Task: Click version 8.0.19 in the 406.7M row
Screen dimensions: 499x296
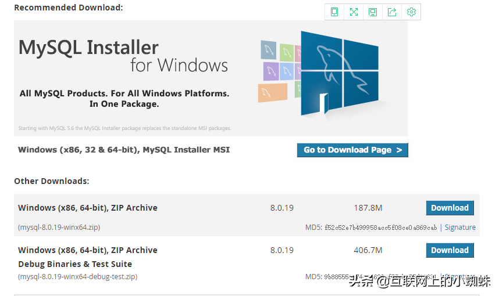Action: pos(282,250)
